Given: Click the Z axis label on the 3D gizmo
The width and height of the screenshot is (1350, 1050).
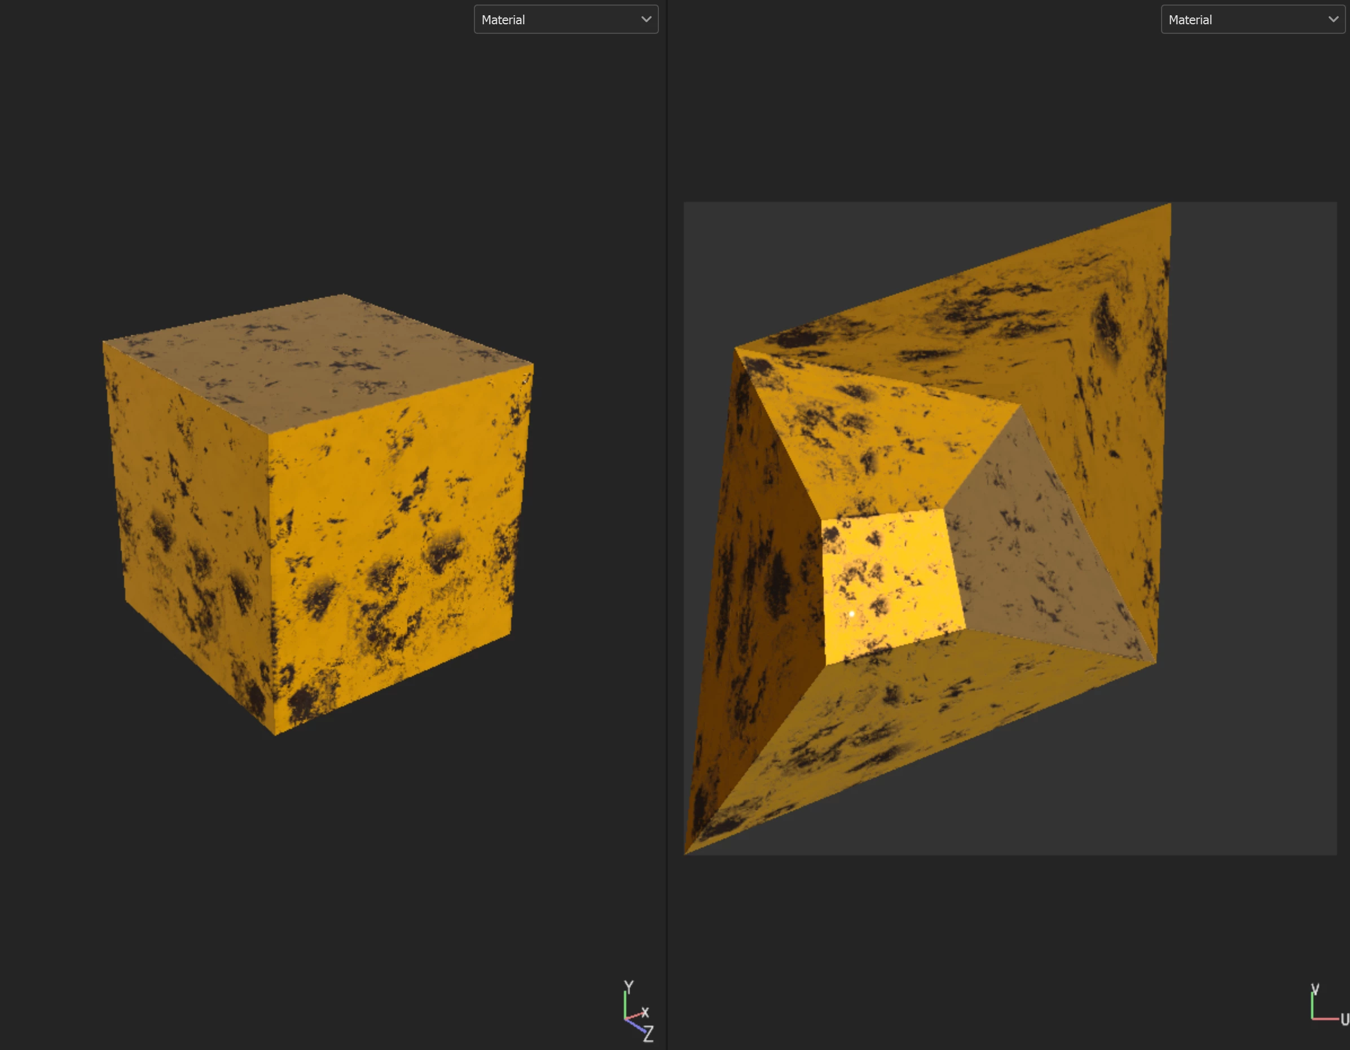Looking at the screenshot, I should pyautogui.click(x=648, y=1034).
